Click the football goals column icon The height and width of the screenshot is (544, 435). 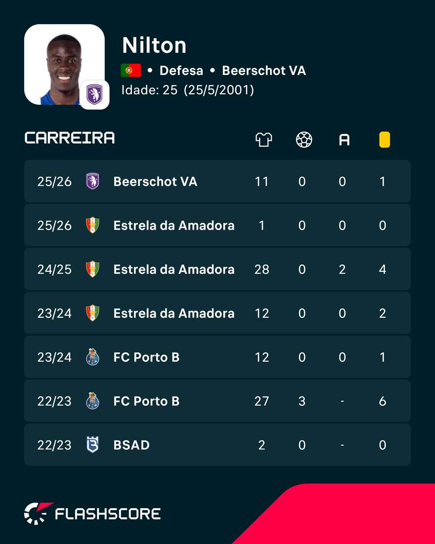click(x=304, y=140)
